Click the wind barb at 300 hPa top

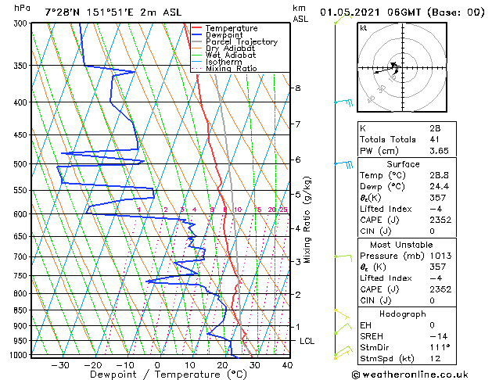(343, 18)
